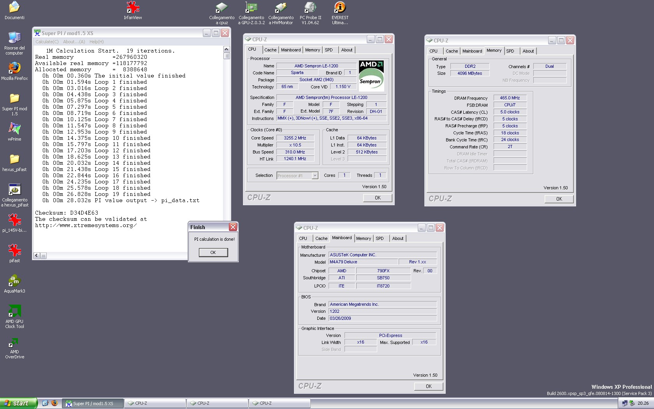The height and width of the screenshot is (409, 654).
Task: Open Help(H) menu in Super PI
Action: click(97, 42)
